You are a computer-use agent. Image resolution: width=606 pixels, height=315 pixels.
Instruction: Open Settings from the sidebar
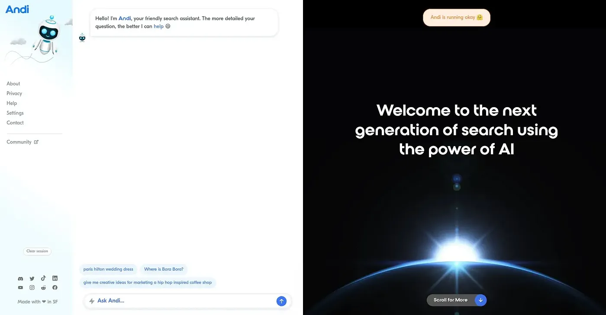point(15,113)
